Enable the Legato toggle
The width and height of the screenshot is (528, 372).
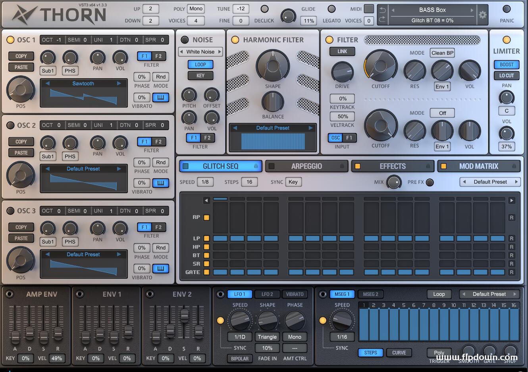pyautogui.click(x=331, y=9)
